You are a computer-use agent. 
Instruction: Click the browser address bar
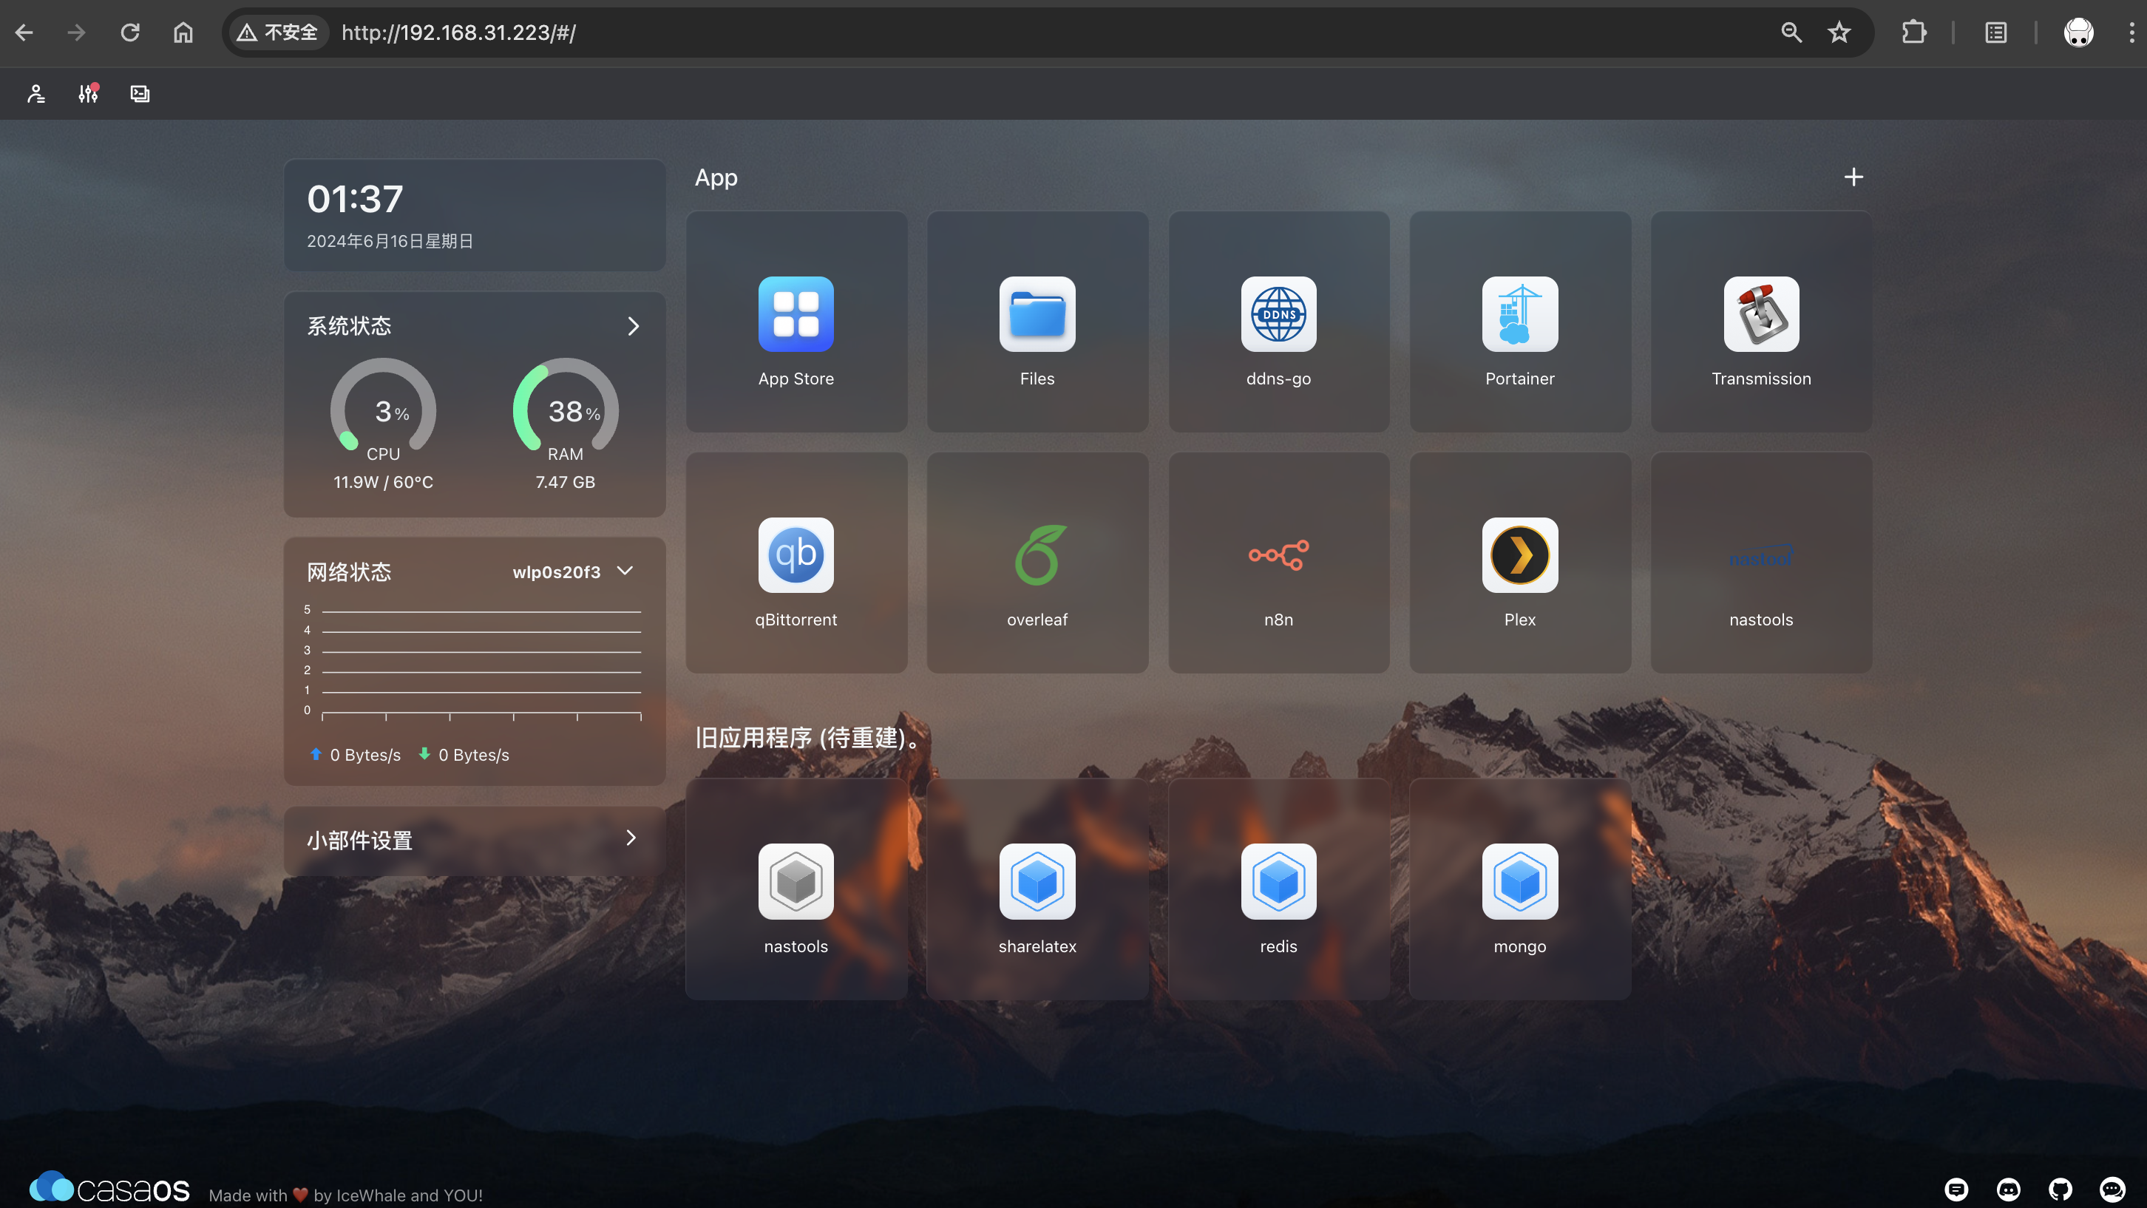pyautogui.click(x=1000, y=33)
